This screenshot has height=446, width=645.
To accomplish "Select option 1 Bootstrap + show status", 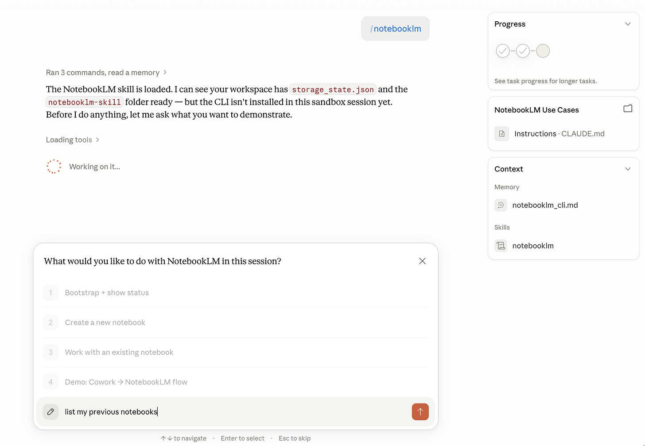I will (x=236, y=293).
